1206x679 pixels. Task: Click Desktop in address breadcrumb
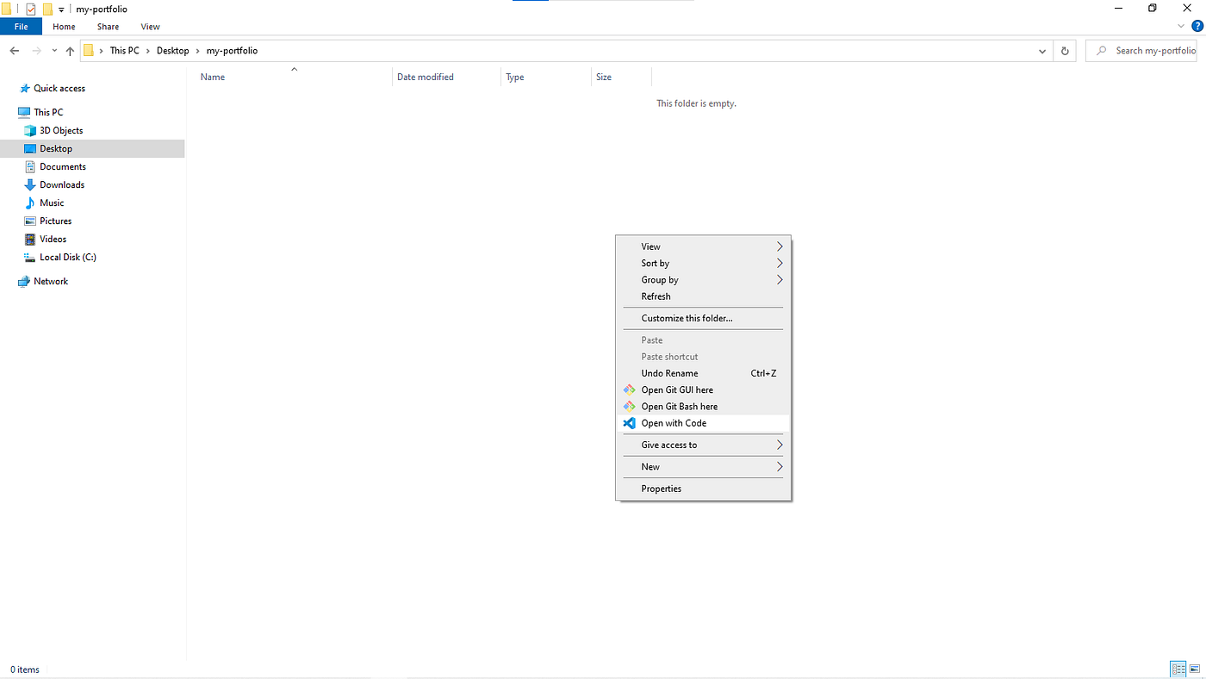point(172,51)
